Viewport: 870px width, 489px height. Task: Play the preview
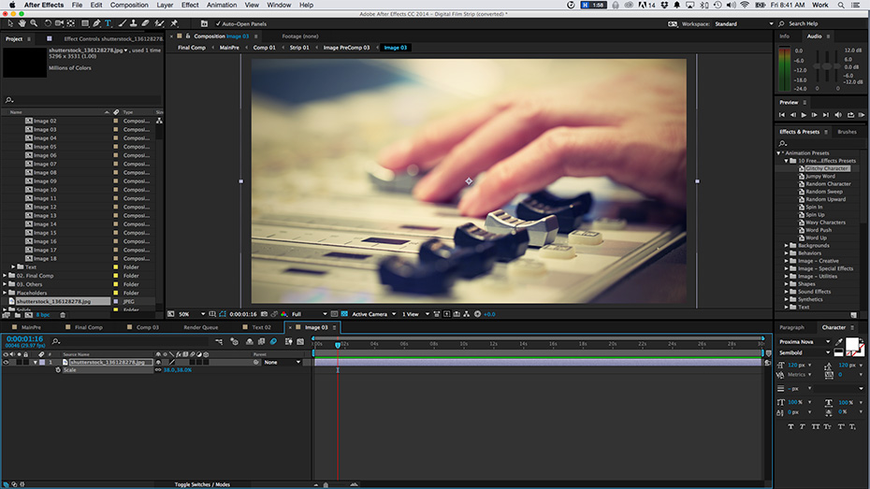pos(804,115)
